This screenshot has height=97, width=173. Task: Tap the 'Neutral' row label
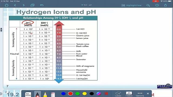(x=14, y=54)
